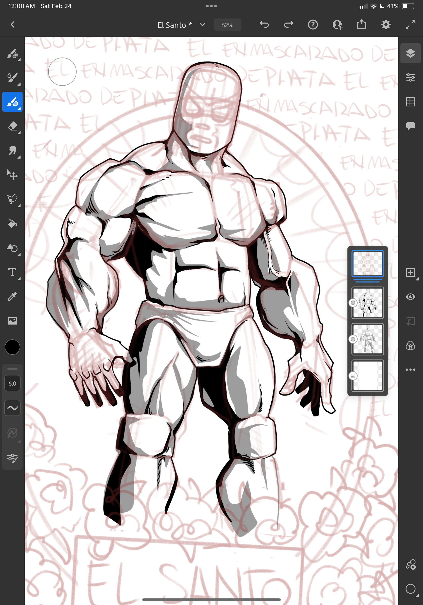Select the live brush tool
The height and width of the screenshot is (605, 423).
[12, 78]
